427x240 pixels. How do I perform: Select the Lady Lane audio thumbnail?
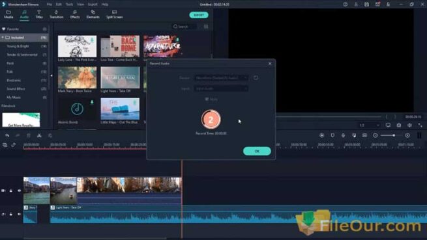pos(77,46)
